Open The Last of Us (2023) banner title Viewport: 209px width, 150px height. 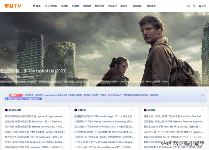(33, 71)
